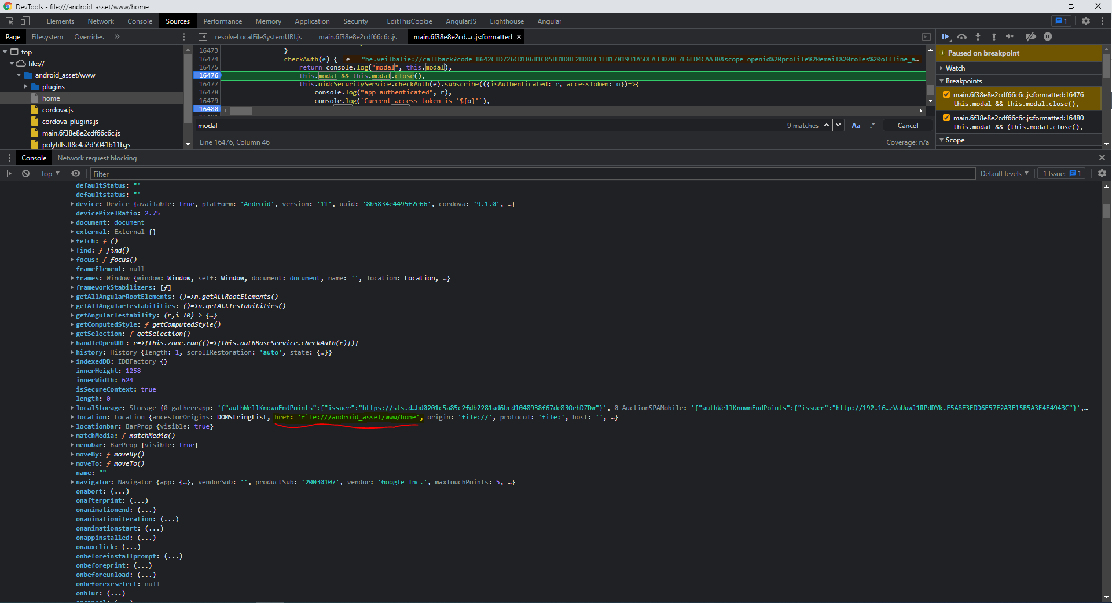
Task: Open the Default levels dropdown
Action: [1004, 173]
